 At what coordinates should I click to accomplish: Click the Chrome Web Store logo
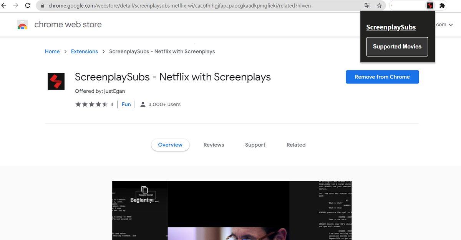point(22,24)
